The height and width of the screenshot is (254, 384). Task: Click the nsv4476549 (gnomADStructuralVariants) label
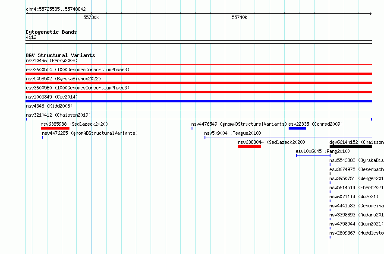tap(239, 124)
